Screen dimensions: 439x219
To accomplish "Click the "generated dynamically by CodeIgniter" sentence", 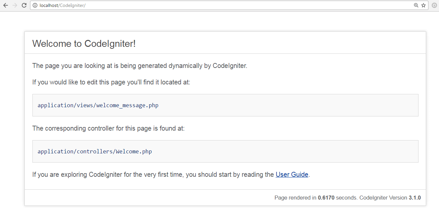I will (140, 66).
